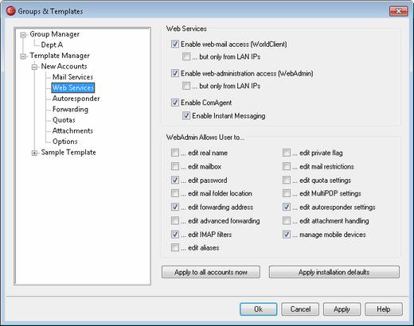Collapse the New Accounts branch
Screen dimensions: 414x326
click(x=34, y=67)
